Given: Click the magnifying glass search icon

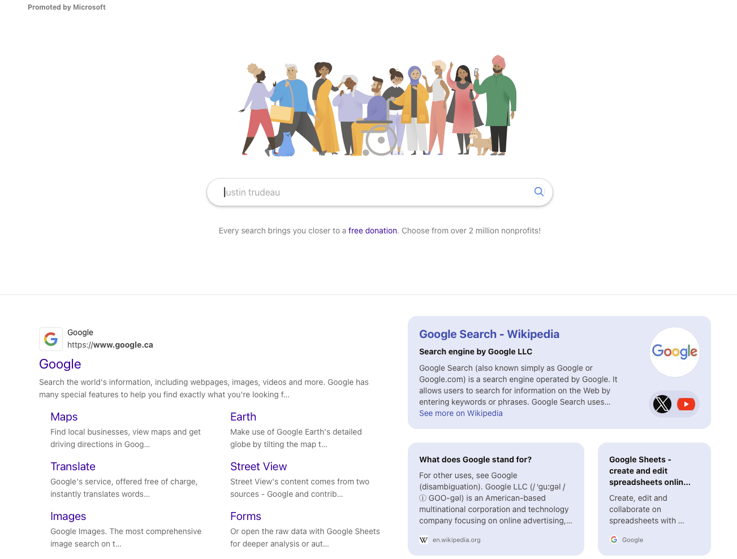Looking at the screenshot, I should (539, 192).
